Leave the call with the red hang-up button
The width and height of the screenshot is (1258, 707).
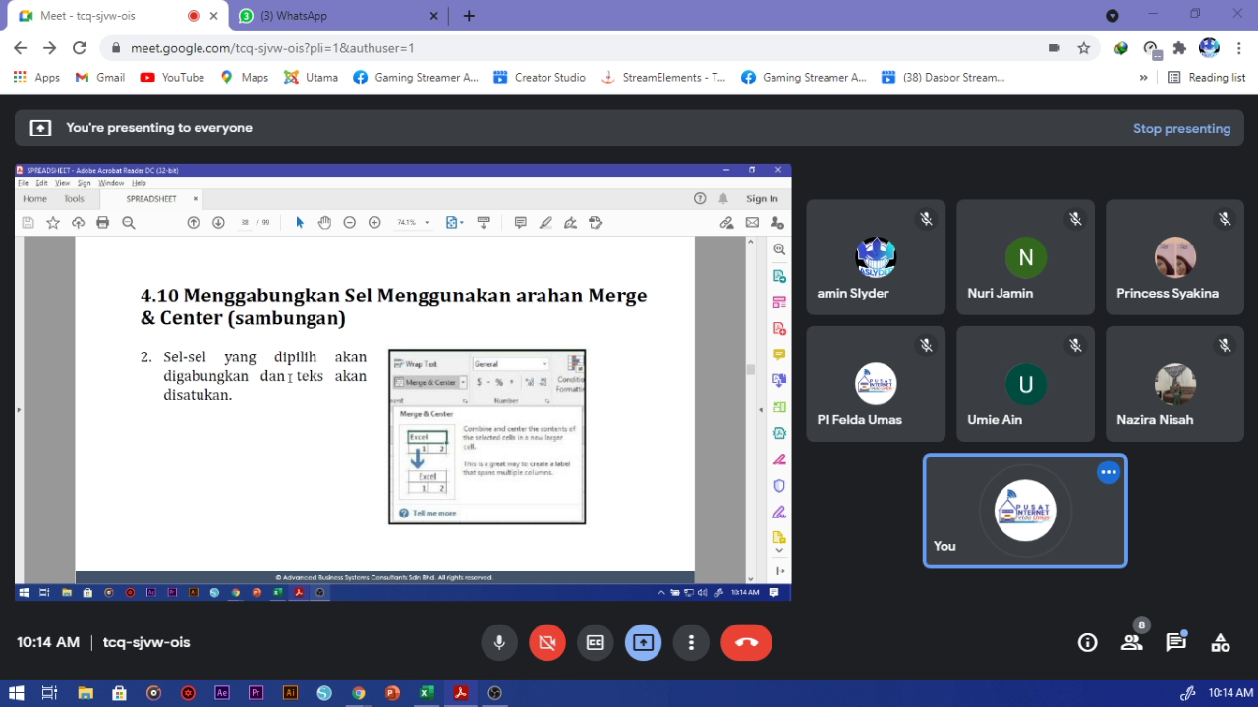pyautogui.click(x=746, y=642)
